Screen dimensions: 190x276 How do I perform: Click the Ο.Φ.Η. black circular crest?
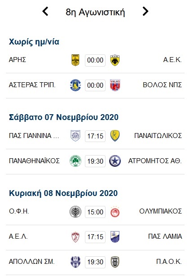point(75,212)
